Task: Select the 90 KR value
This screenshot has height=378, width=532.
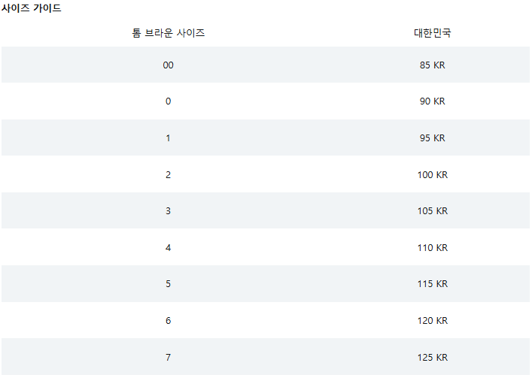Action: coord(432,101)
